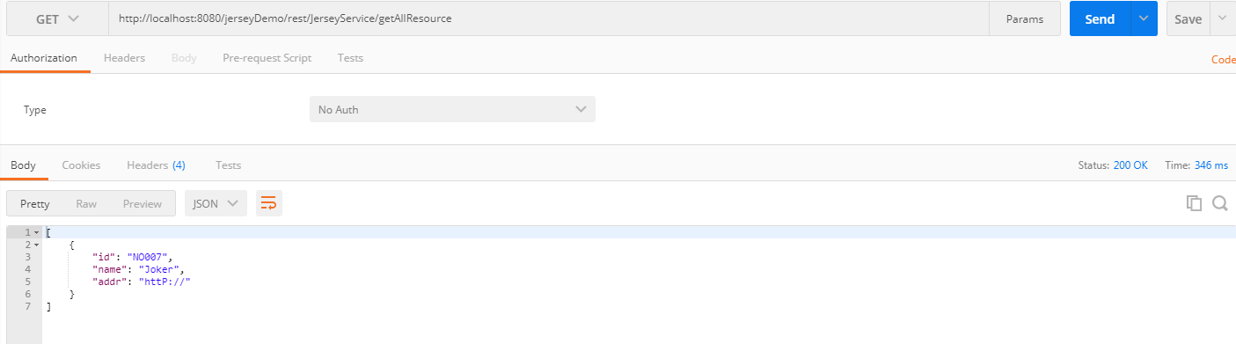Expand the Send button arrow options
Viewport: 1236px width, 344px height.
pos(1144,18)
